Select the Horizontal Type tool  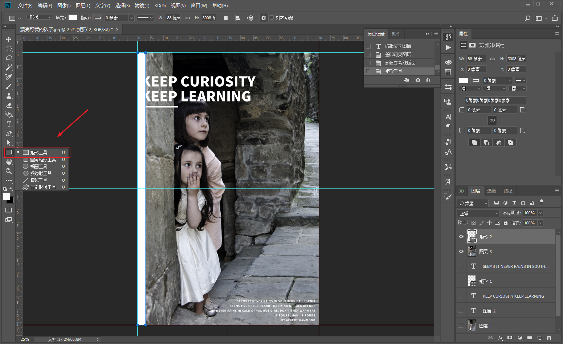pyautogui.click(x=9, y=124)
